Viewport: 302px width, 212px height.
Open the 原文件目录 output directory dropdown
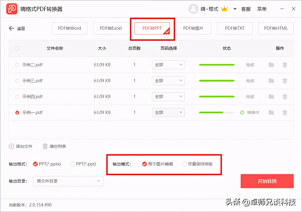[x=68, y=181]
